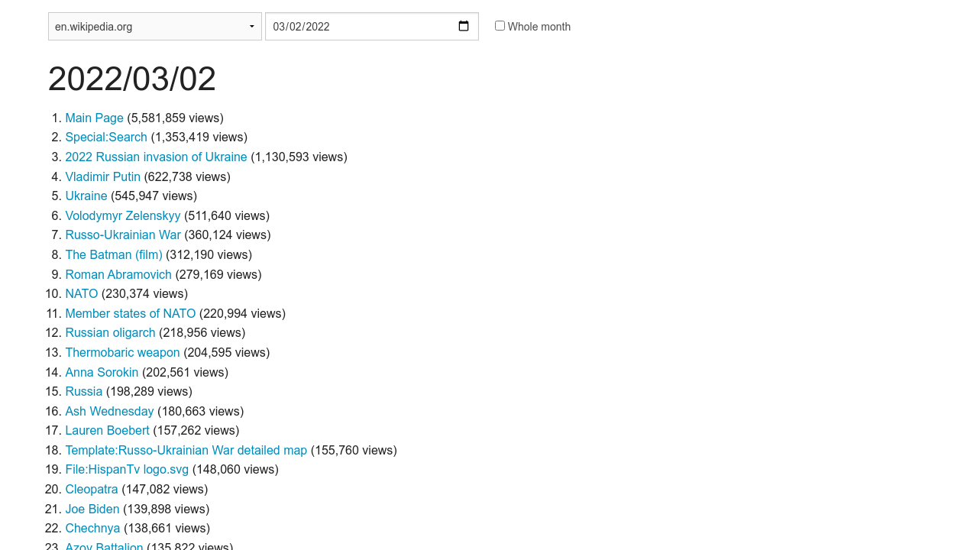Go to Volodymyr Zelenskyy page

123,215
